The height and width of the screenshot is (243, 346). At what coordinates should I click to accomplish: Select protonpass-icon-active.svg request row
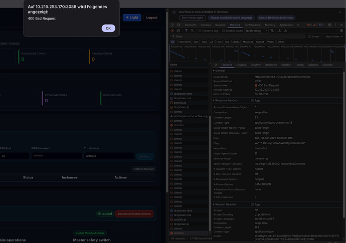point(189,116)
